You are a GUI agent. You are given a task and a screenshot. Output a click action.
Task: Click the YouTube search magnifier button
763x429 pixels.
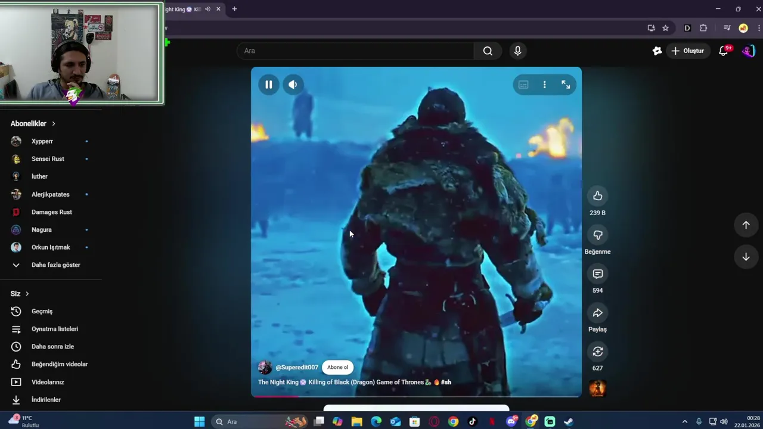[488, 51]
